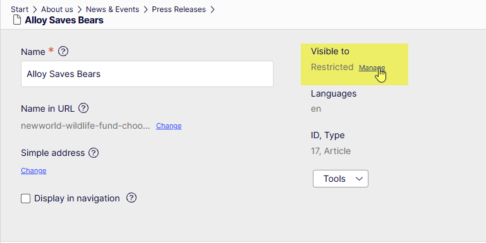The image size is (486, 243).
Task: Click into the Name input field
Action: click(x=147, y=74)
